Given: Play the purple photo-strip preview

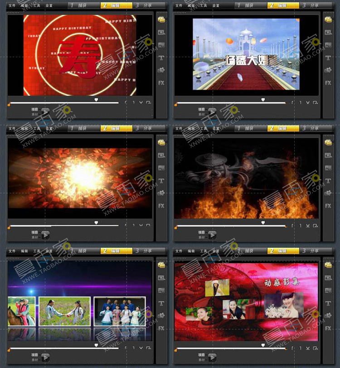Looking at the screenshot, I should [x=45, y=358].
